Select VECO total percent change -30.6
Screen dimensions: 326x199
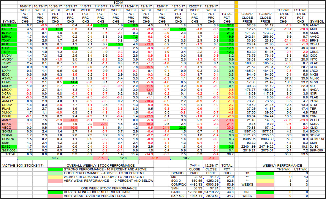tap(227, 128)
